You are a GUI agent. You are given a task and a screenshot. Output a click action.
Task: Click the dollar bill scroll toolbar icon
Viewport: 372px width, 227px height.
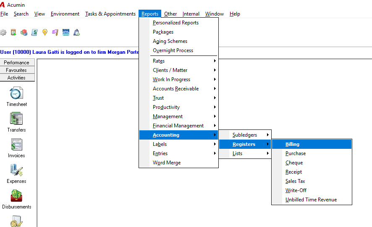34,32
